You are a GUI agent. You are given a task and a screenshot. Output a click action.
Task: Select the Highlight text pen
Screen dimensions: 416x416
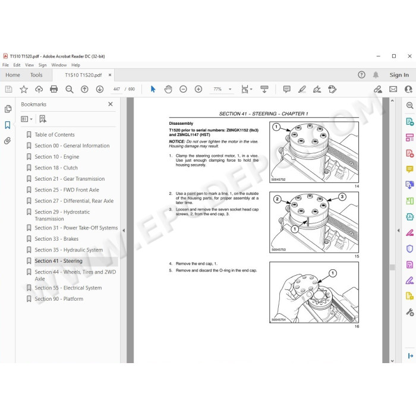302,89
